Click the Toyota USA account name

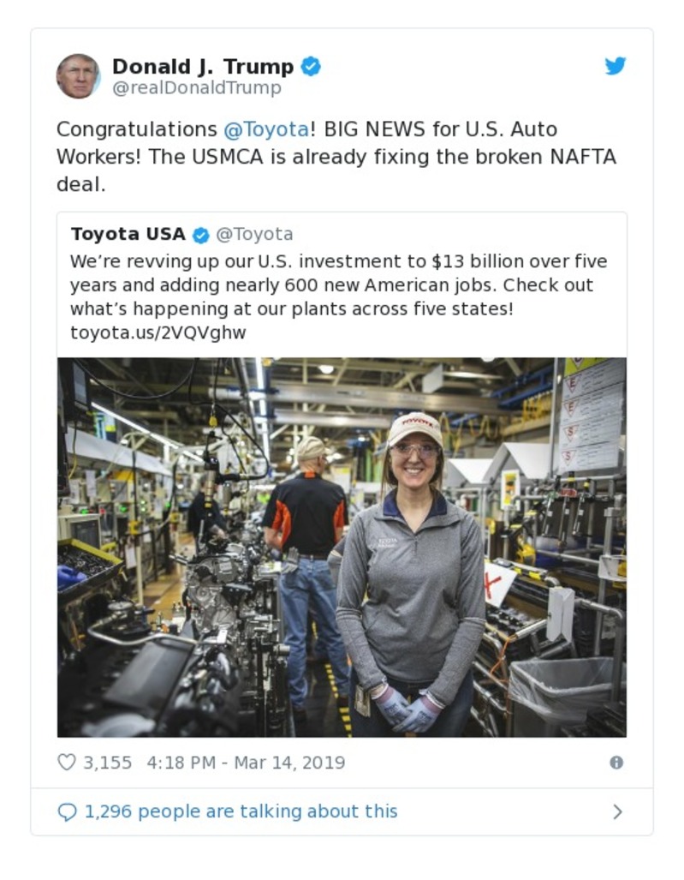tap(128, 234)
